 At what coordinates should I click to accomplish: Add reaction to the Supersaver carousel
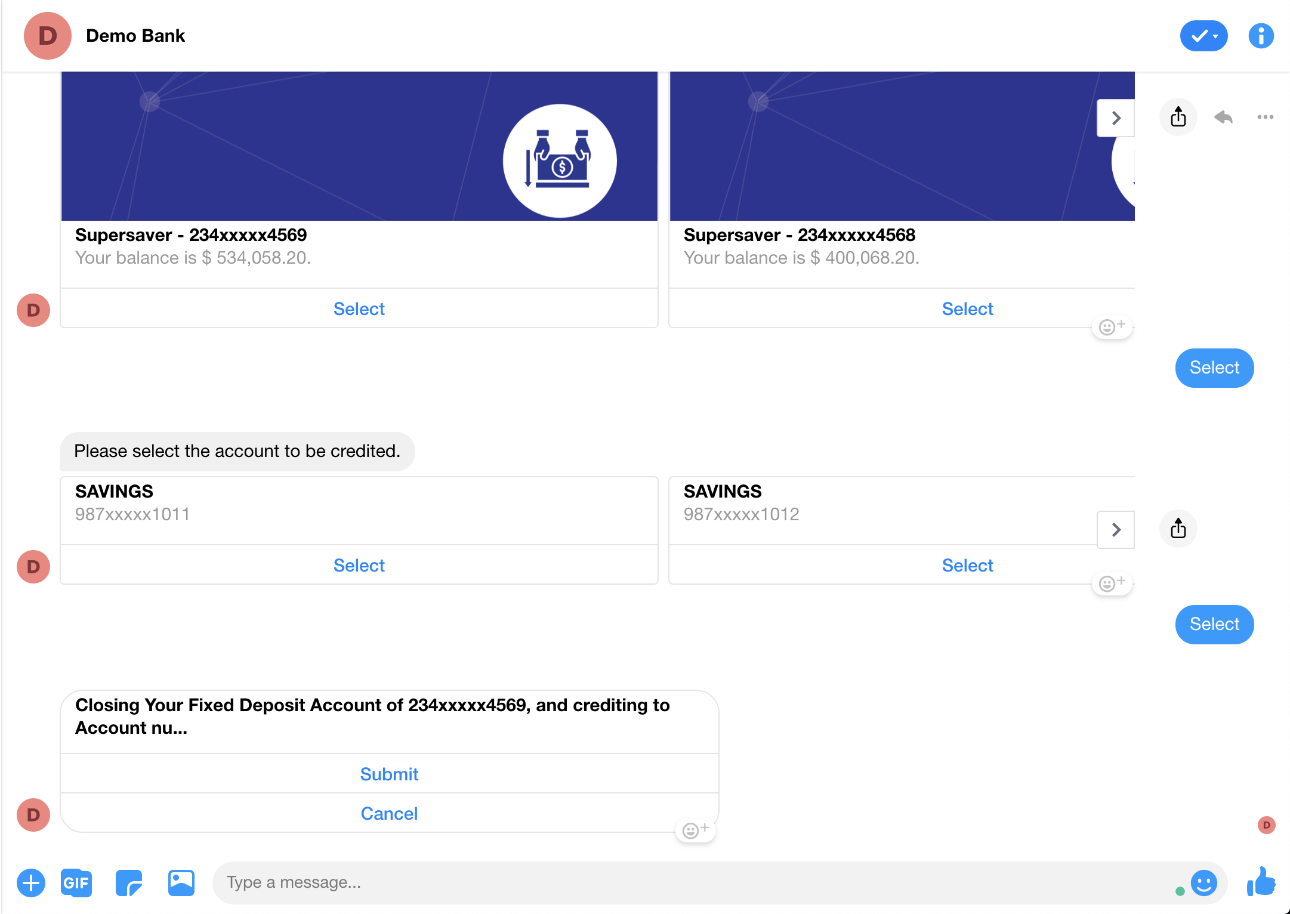coord(1112,327)
